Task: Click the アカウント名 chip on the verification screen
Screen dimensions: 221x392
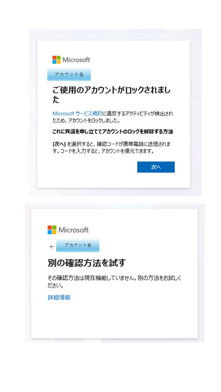Action: (x=78, y=245)
